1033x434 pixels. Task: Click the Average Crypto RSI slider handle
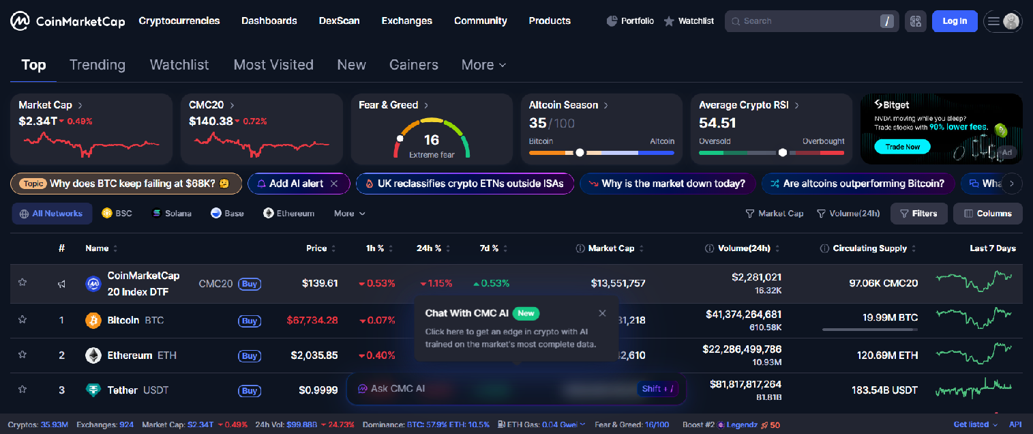click(783, 153)
